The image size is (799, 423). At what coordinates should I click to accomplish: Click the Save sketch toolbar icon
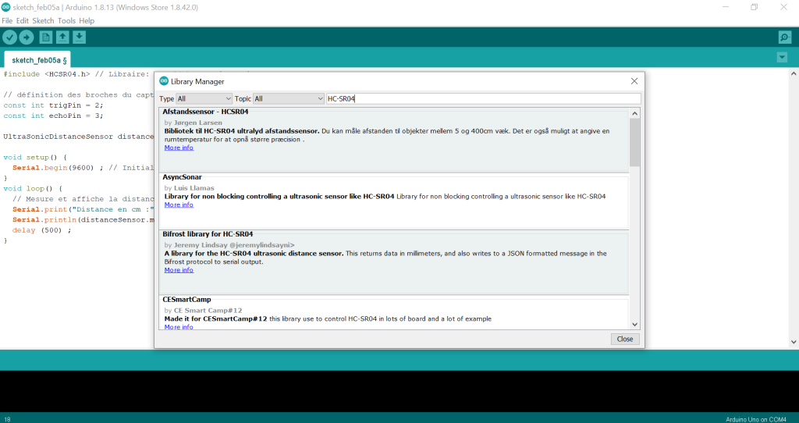pos(79,37)
